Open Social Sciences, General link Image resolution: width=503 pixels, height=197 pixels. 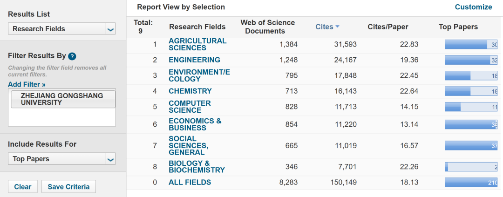(x=188, y=145)
